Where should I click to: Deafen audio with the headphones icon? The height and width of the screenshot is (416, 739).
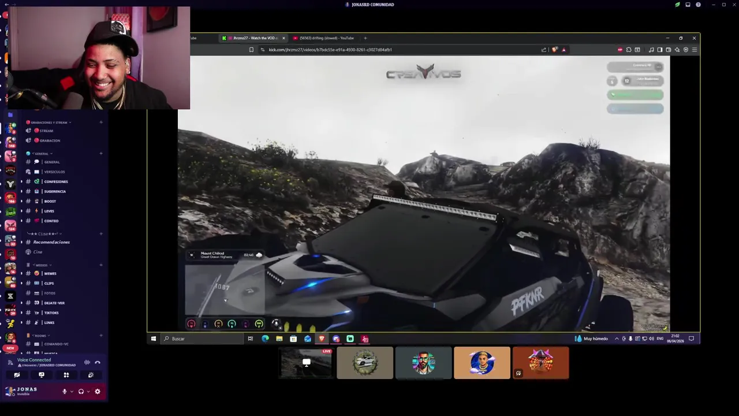coord(81,391)
